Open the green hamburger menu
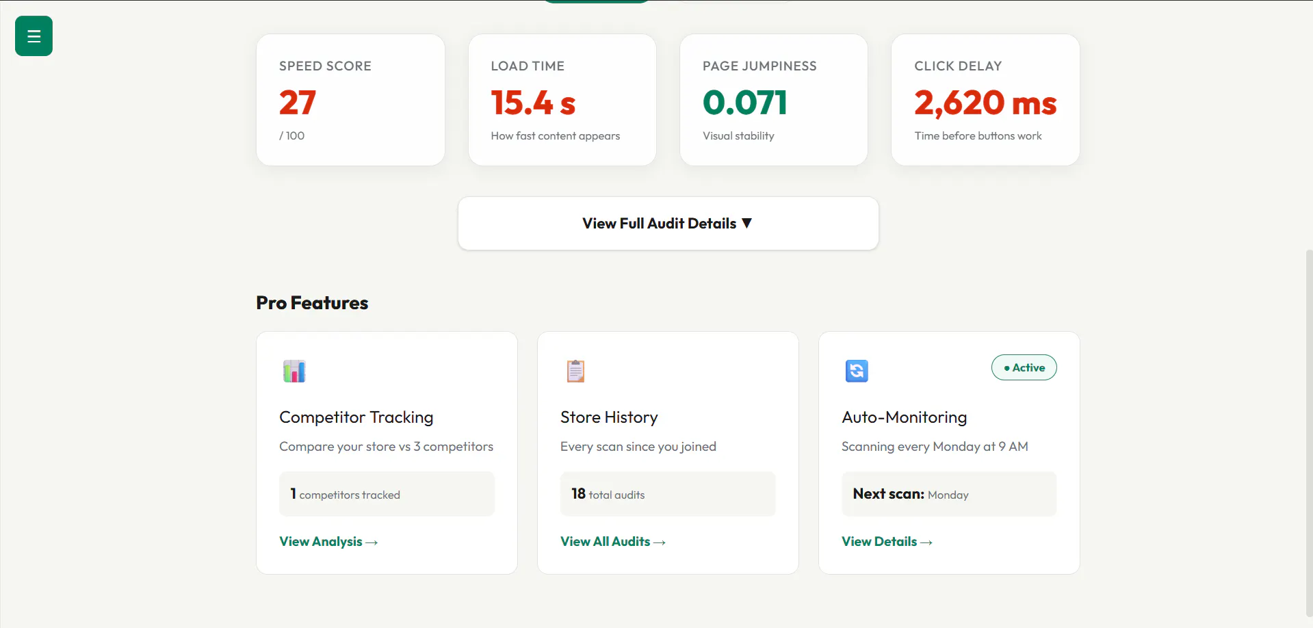 click(34, 36)
